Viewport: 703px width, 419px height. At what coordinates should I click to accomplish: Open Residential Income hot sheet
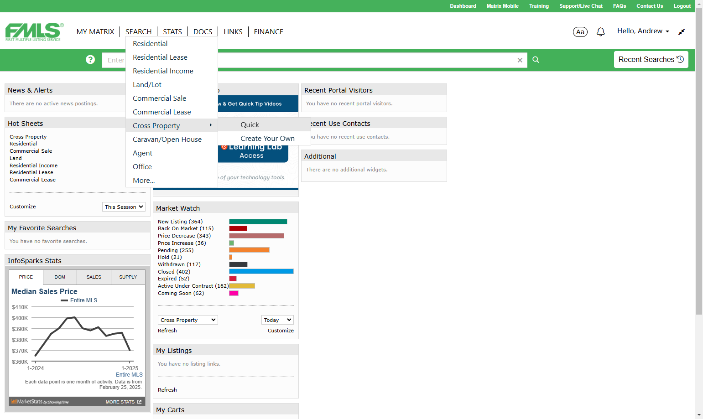tap(34, 166)
